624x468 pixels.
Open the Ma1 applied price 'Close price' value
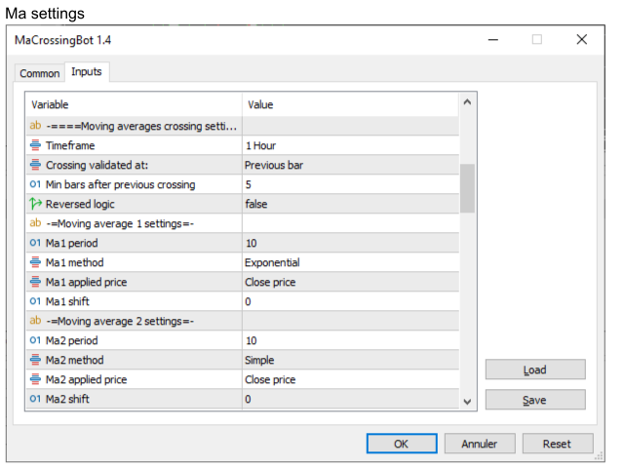350,282
